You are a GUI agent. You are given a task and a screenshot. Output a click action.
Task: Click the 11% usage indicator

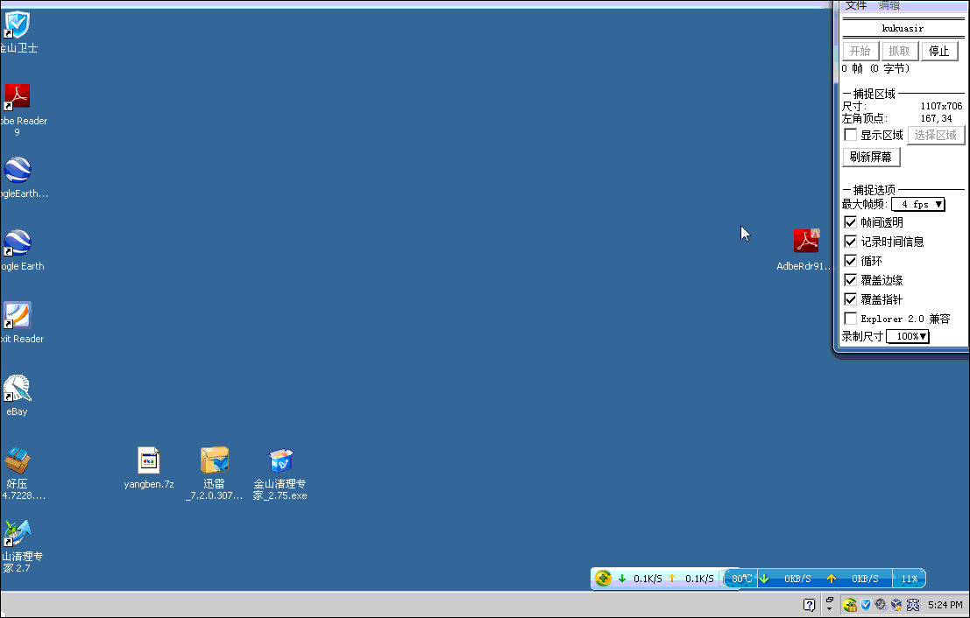tap(910, 579)
